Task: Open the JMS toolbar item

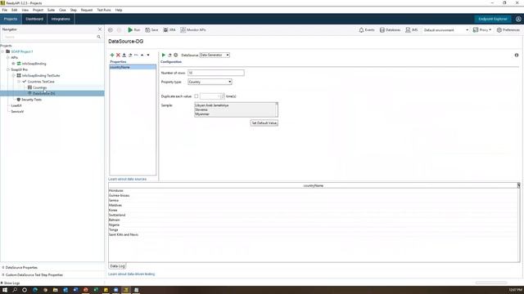Action: point(412,30)
